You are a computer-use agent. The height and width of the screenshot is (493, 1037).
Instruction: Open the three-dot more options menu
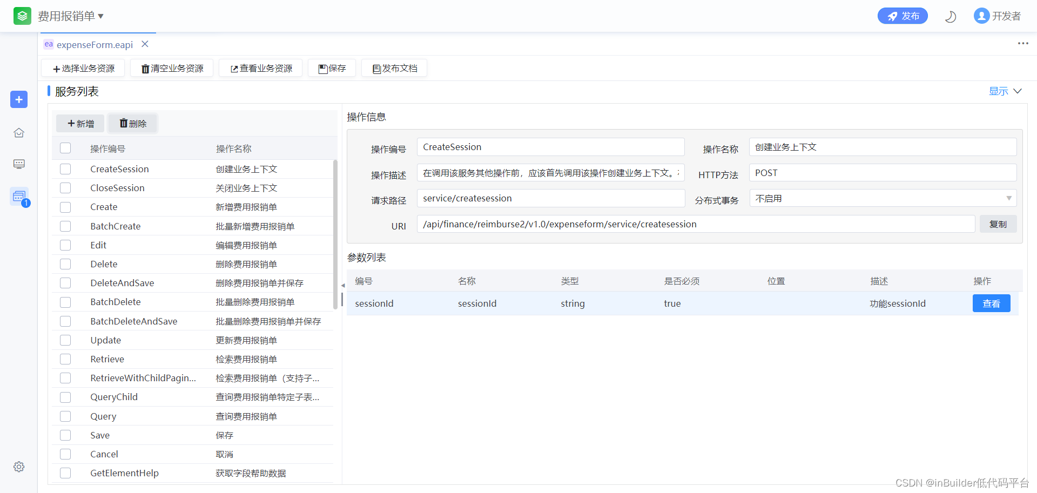[x=1023, y=43]
